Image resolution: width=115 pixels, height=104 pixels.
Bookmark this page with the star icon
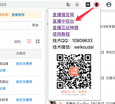coord(77,5)
